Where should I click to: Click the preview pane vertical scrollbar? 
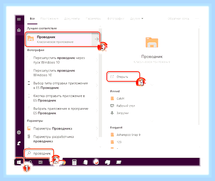[199, 76]
